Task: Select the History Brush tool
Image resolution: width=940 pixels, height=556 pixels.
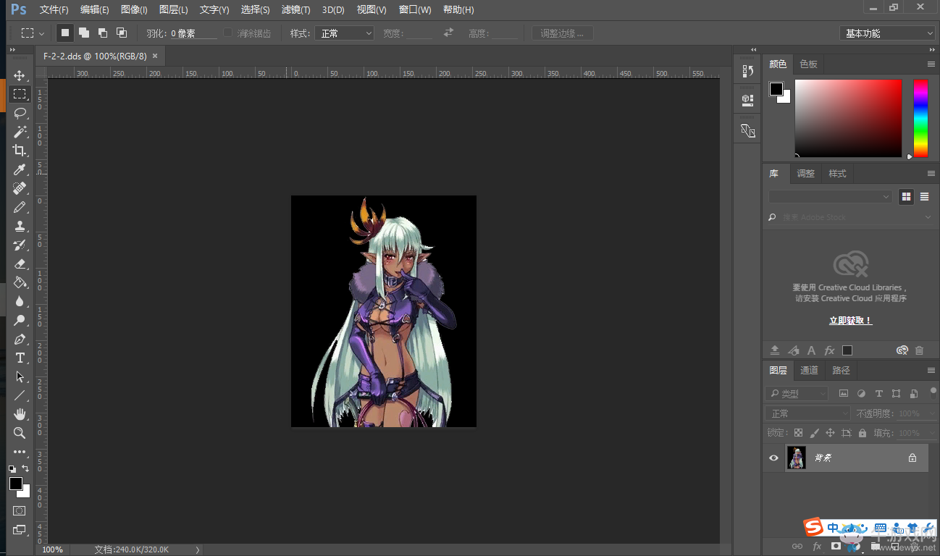Action: click(20, 245)
